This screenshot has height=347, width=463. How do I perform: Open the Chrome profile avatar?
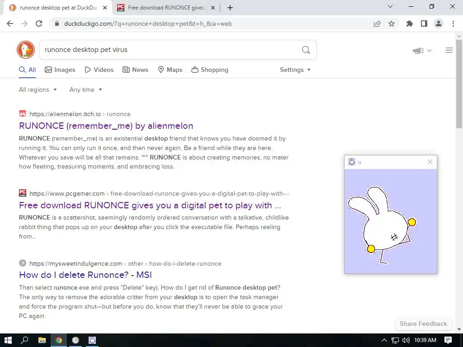(439, 23)
